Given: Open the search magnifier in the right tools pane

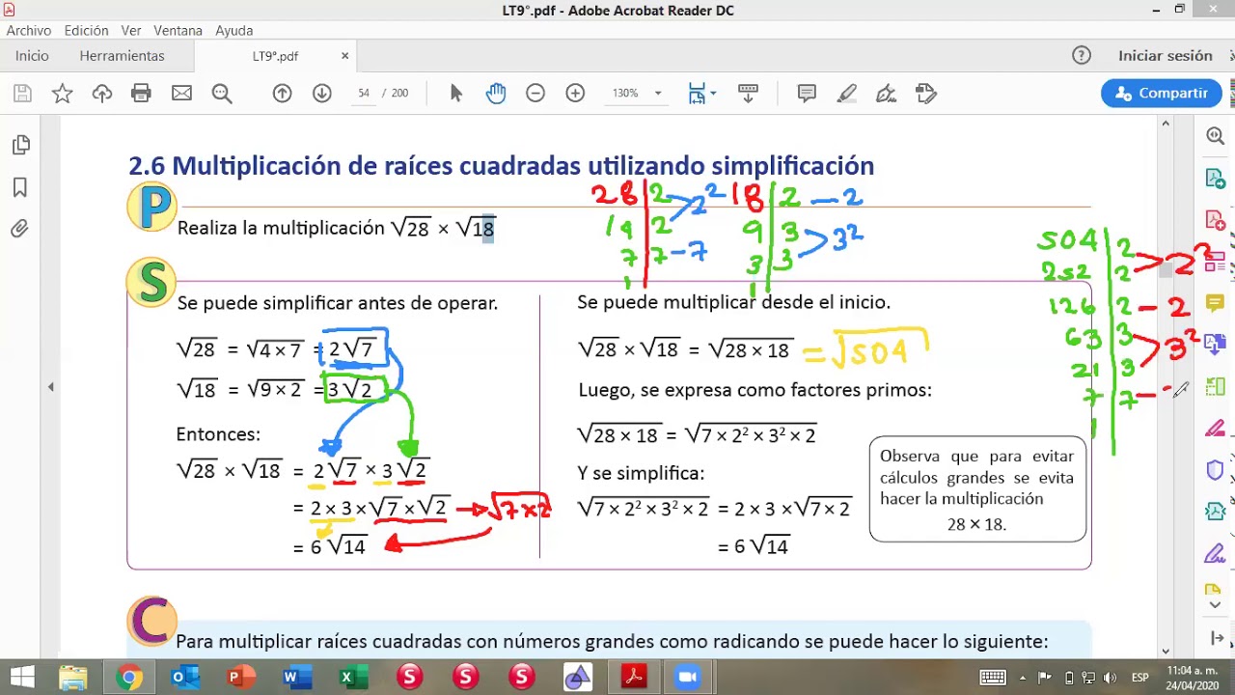Looking at the screenshot, I should coord(1215,137).
